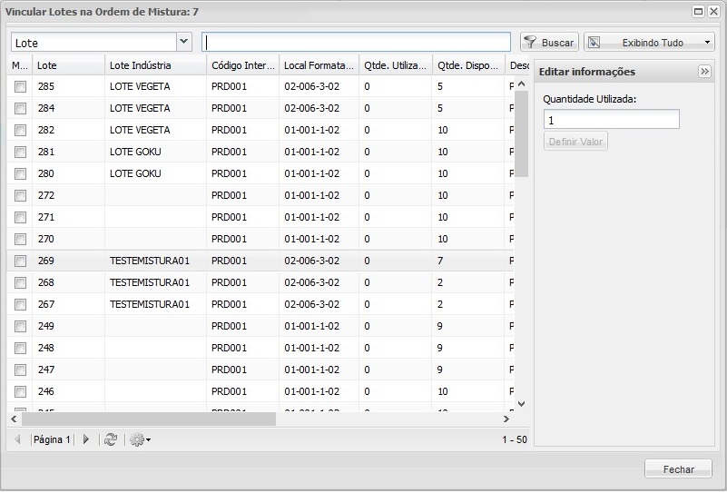Check the checkbox for lote 284
The height and width of the screenshot is (493, 727).
pyautogui.click(x=20, y=108)
